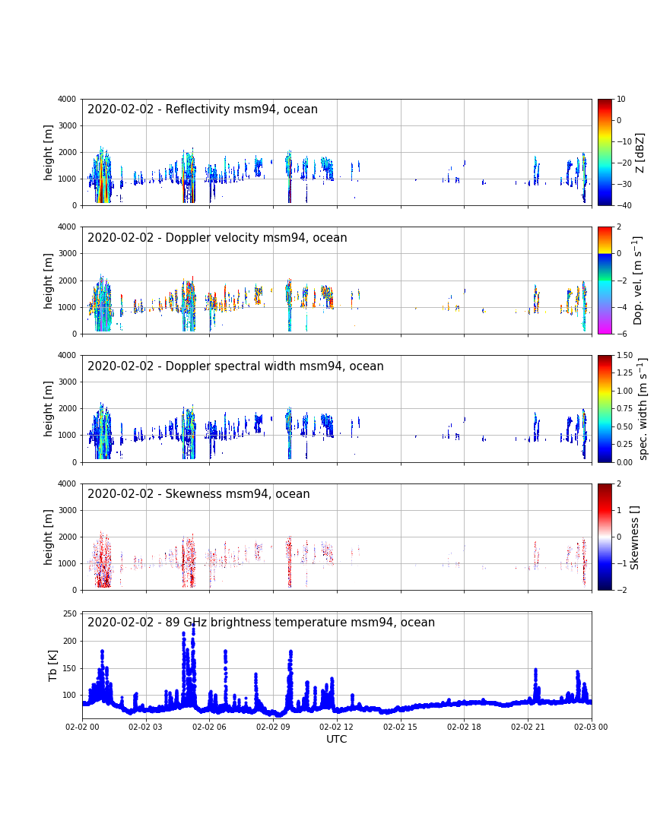Select the 02-02 00 time tick label
Image resolution: width=657 pixels, height=821 pixels.
click(x=82, y=727)
